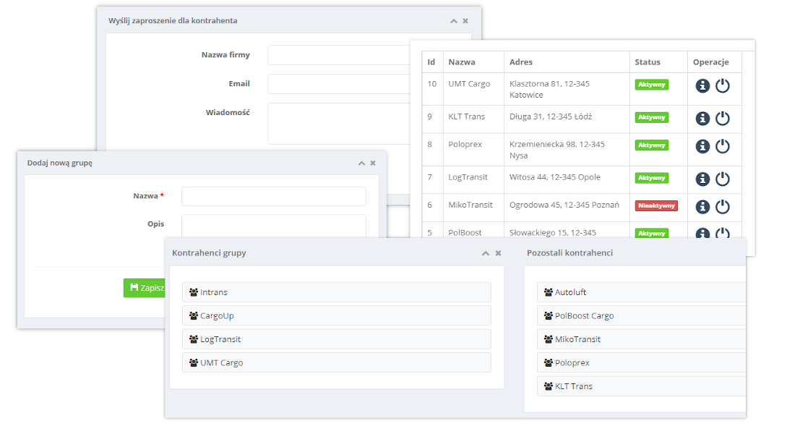This screenshot has height=434, width=795.
Task: Open info icon for MikoTransit row
Action: pyautogui.click(x=702, y=207)
